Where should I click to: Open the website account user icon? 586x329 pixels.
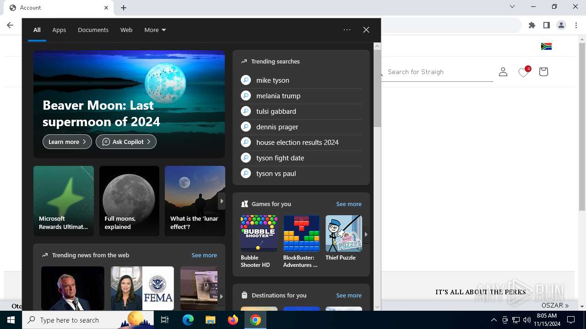point(503,72)
